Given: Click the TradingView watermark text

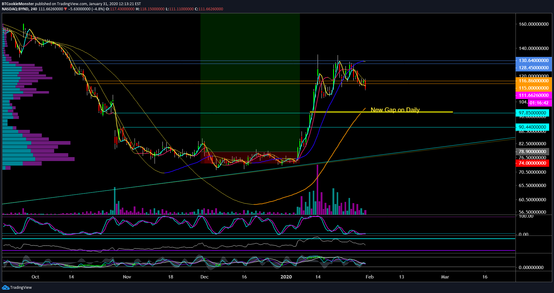Looking at the screenshot, I should 21,288.
